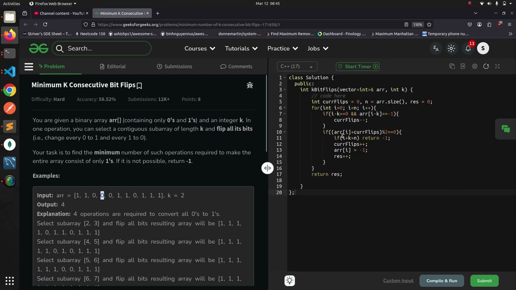Expand the editor to fullscreen

coord(497,66)
